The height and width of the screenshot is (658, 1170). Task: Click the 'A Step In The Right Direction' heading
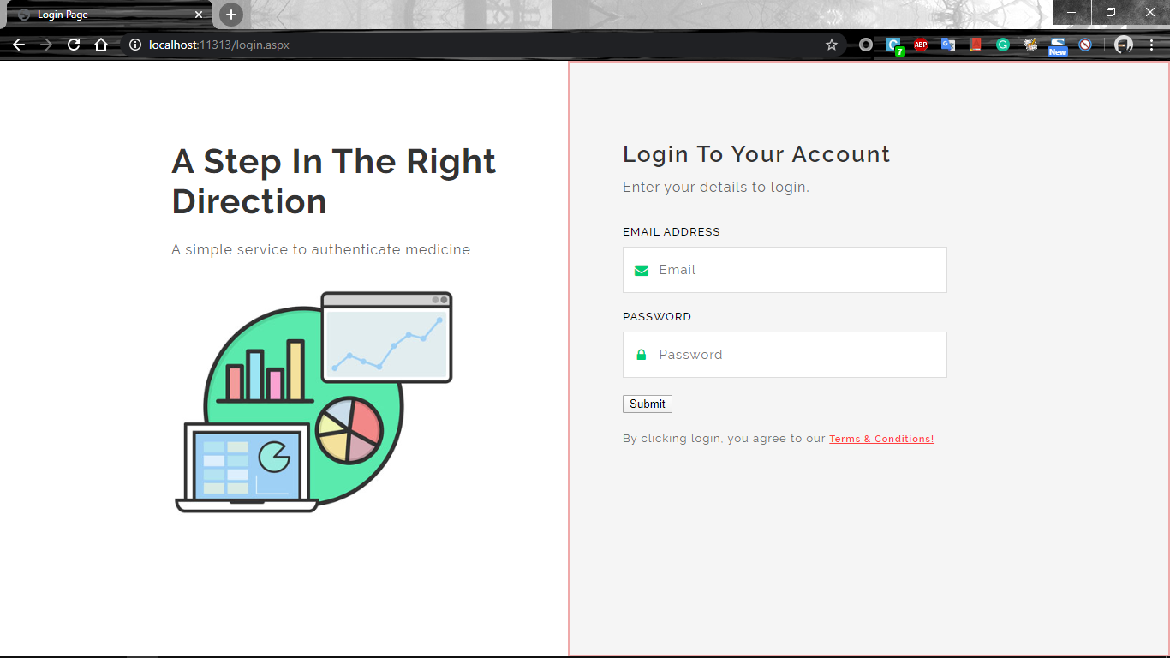(x=334, y=182)
